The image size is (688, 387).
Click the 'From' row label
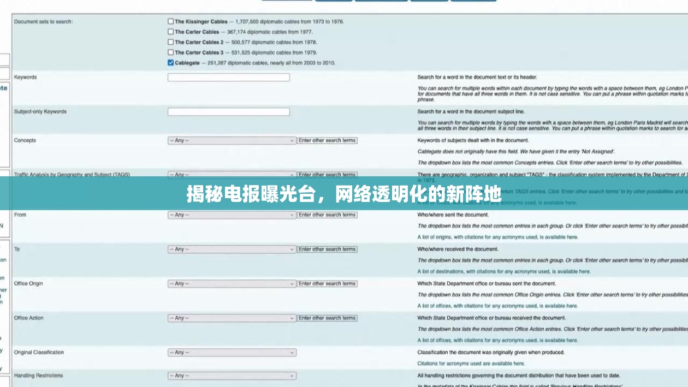(20, 215)
